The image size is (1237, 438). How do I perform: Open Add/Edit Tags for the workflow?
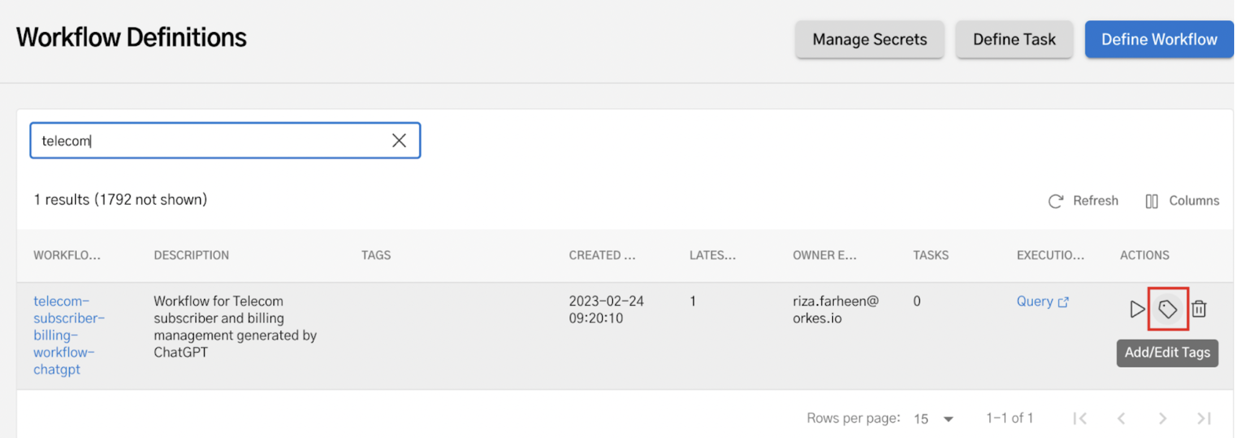coord(1168,309)
